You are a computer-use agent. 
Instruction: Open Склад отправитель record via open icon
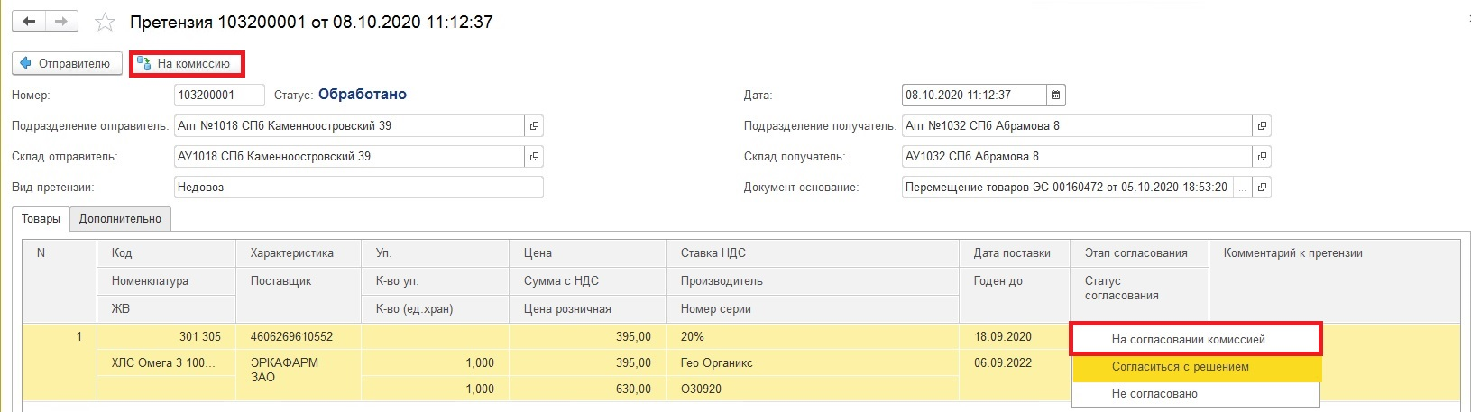click(x=534, y=157)
